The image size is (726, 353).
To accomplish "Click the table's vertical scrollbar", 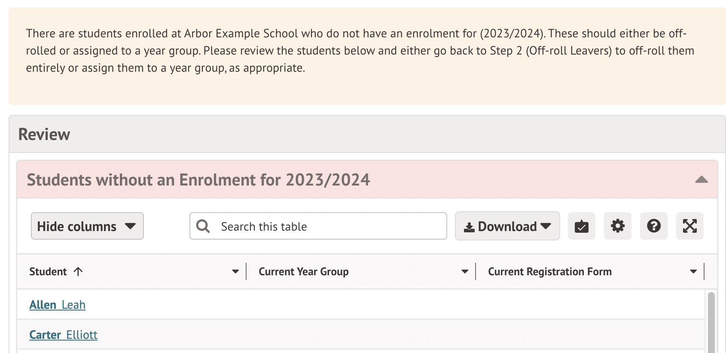I will (x=711, y=322).
